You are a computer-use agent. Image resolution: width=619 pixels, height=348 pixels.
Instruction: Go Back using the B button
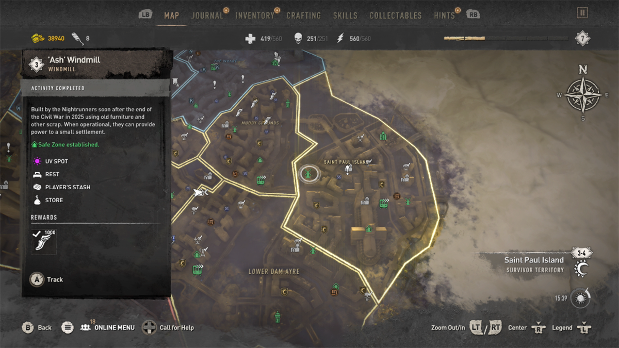tap(37, 327)
